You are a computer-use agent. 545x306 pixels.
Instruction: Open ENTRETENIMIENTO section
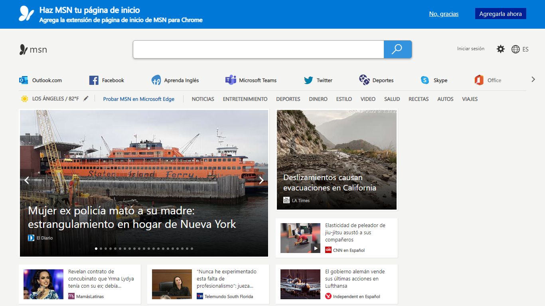245,99
